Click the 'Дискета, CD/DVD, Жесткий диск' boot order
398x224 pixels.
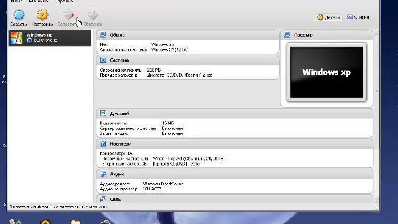pos(180,75)
